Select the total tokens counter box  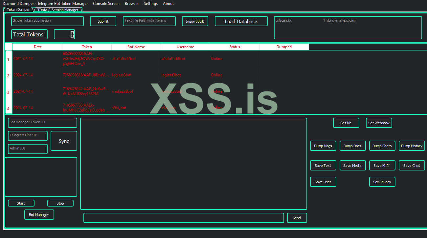[x=64, y=34]
